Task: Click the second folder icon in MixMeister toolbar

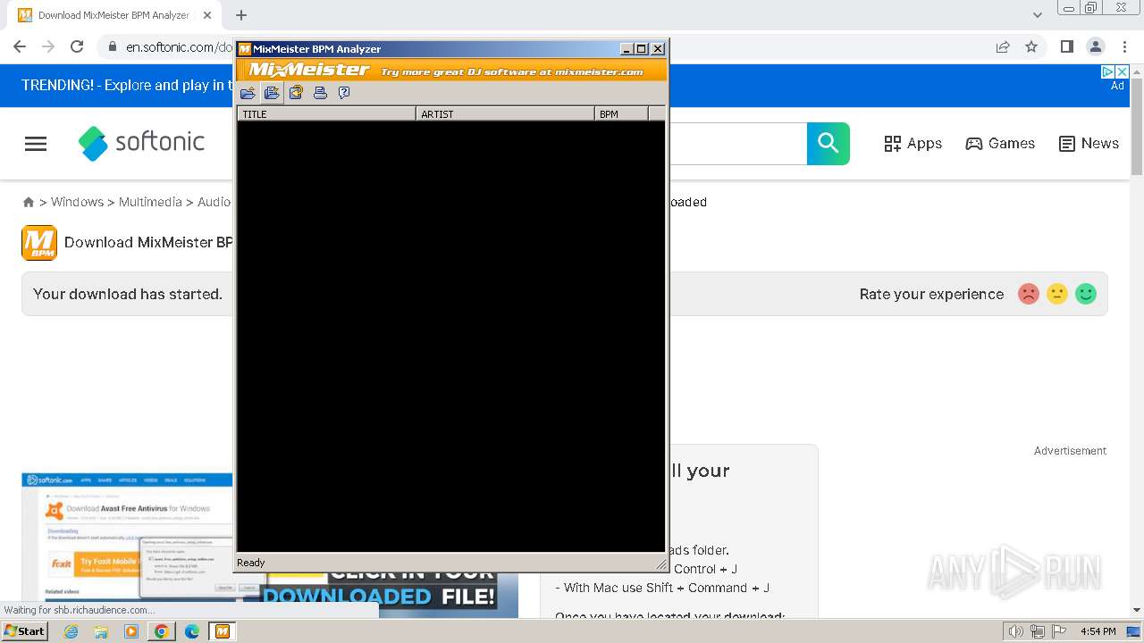Action: pyautogui.click(x=272, y=93)
